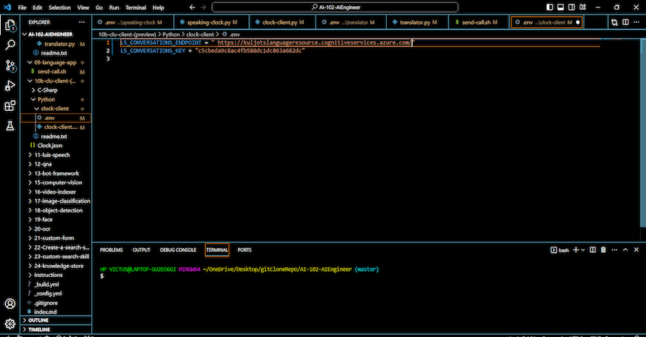The width and height of the screenshot is (646, 337).
Task: Open the Explorer view in activity bar
Action: tap(10, 26)
